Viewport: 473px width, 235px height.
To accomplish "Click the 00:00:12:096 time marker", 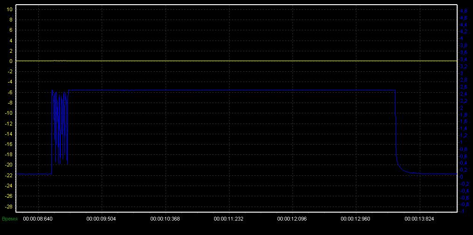I will (x=292, y=218).
